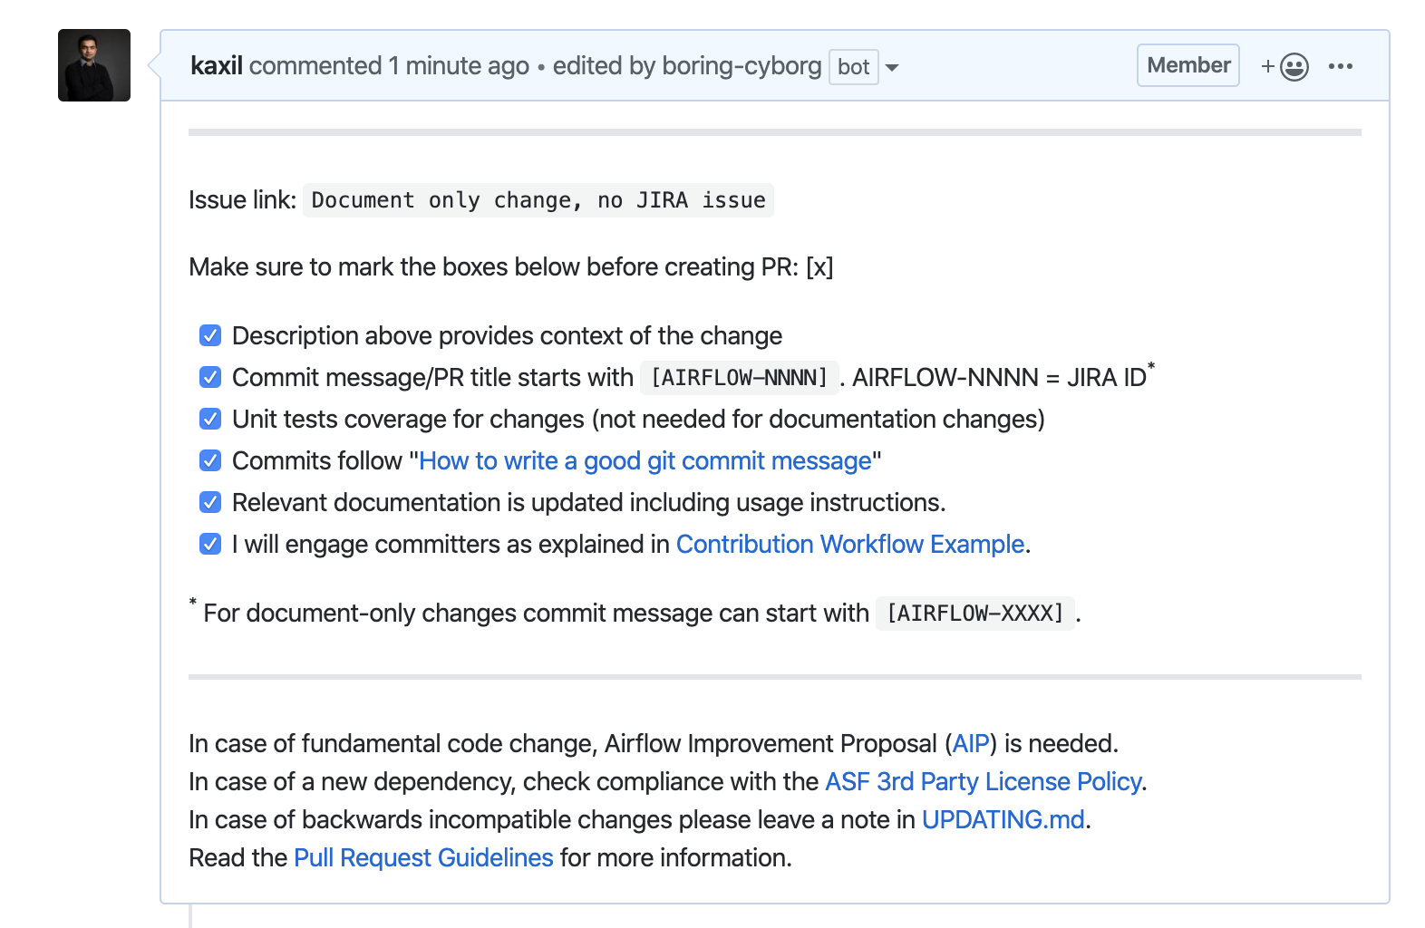Viewport: 1425px width, 928px height.
Task: Click the kaxil username in comment header
Action: [217, 66]
